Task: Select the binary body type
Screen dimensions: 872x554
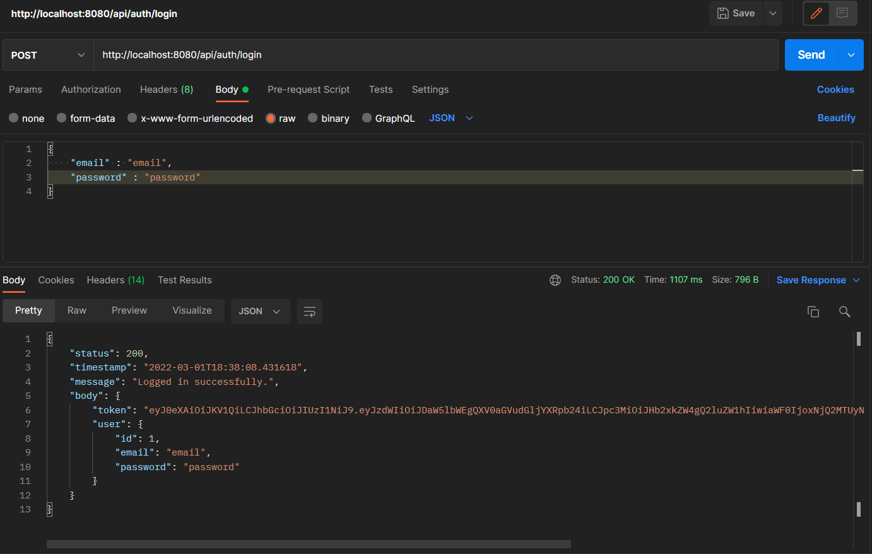Action: 329,118
